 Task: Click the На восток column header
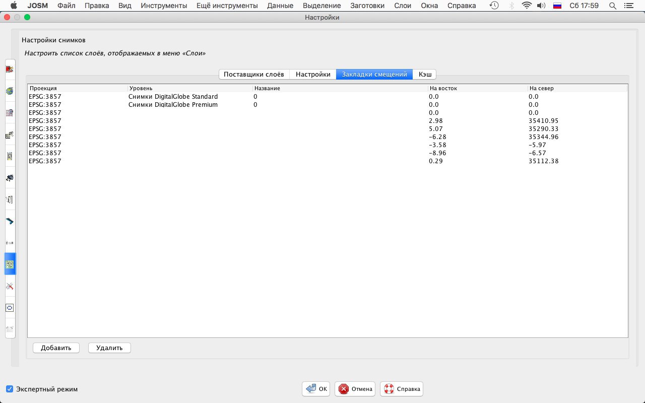[478, 88]
